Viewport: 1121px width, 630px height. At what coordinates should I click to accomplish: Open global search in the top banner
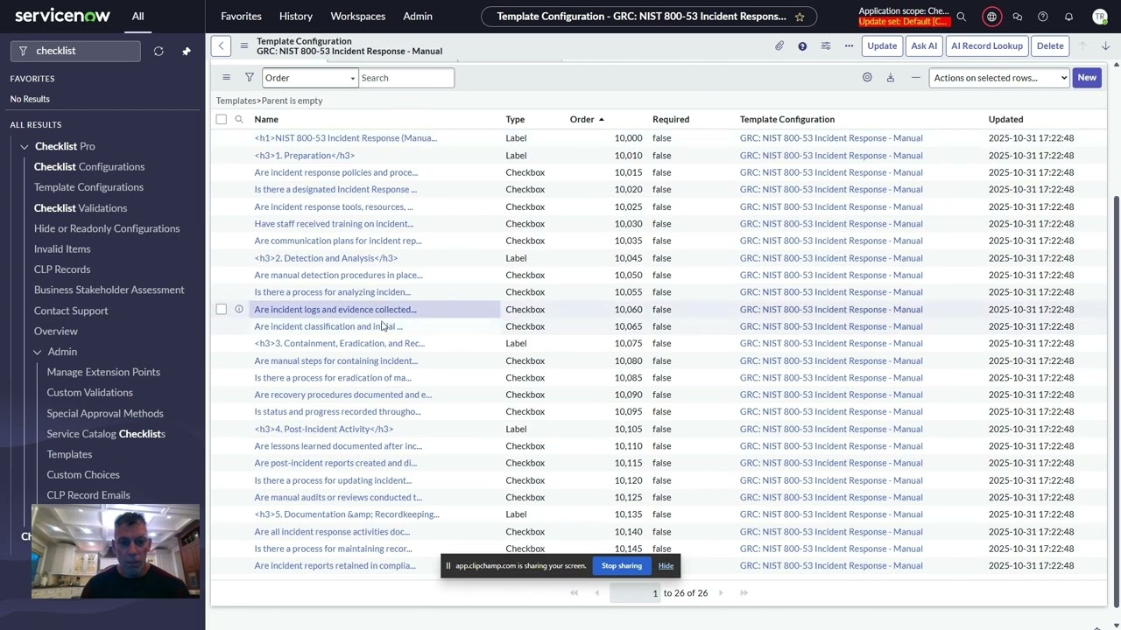coord(961,16)
